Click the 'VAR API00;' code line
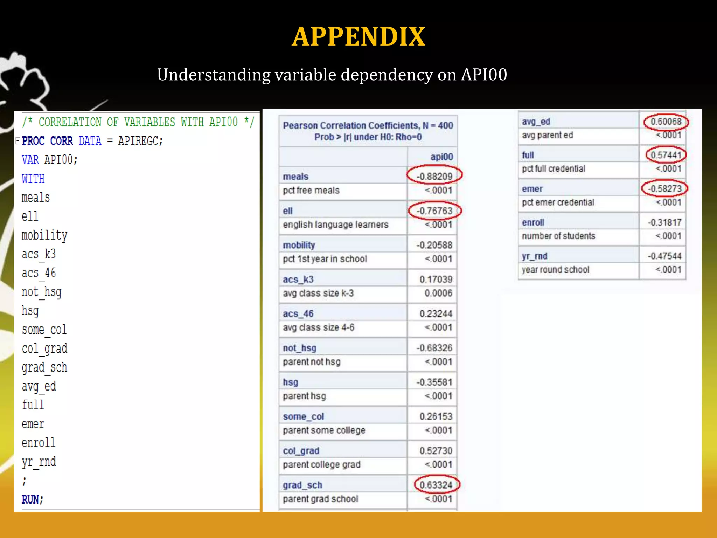717x538 pixels. [x=49, y=160]
